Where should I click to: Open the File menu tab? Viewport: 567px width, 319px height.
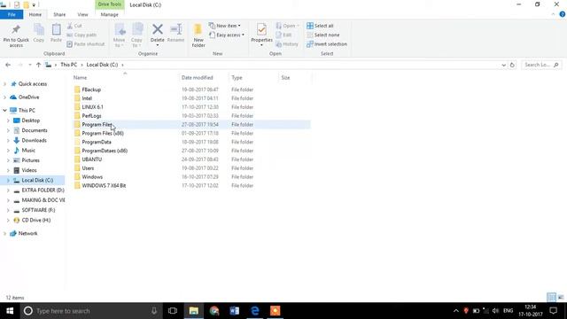[x=12, y=14]
